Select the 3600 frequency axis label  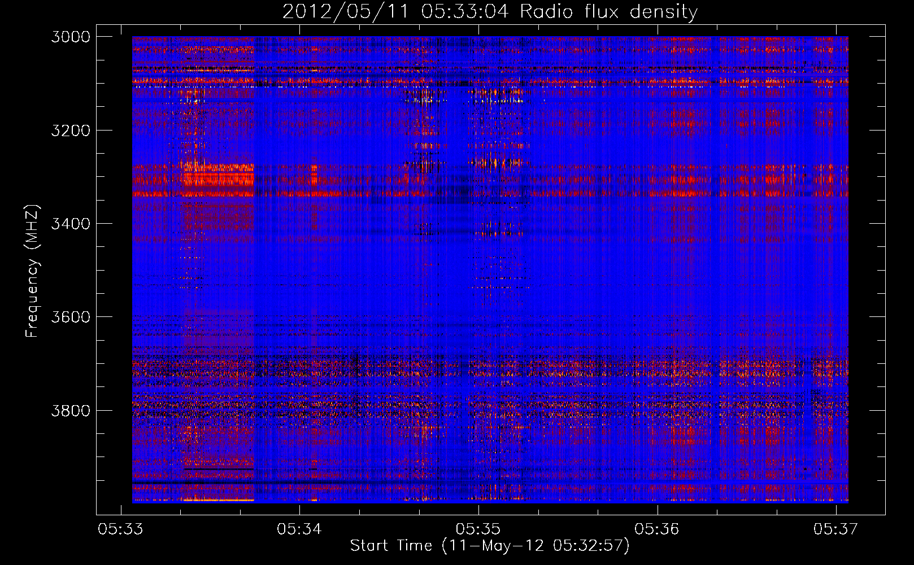click(71, 317)
